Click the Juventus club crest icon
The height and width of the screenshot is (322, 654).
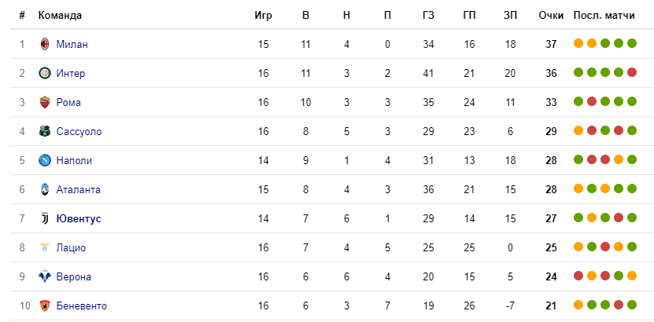pos(45,219)
